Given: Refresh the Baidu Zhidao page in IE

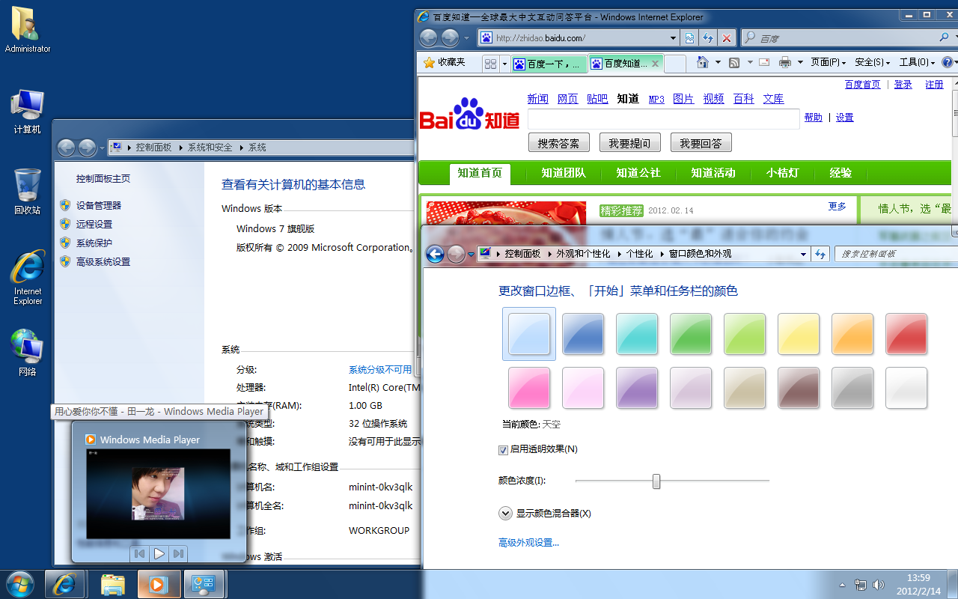Looking at the screenshot, I should click(x=708, y=38).
